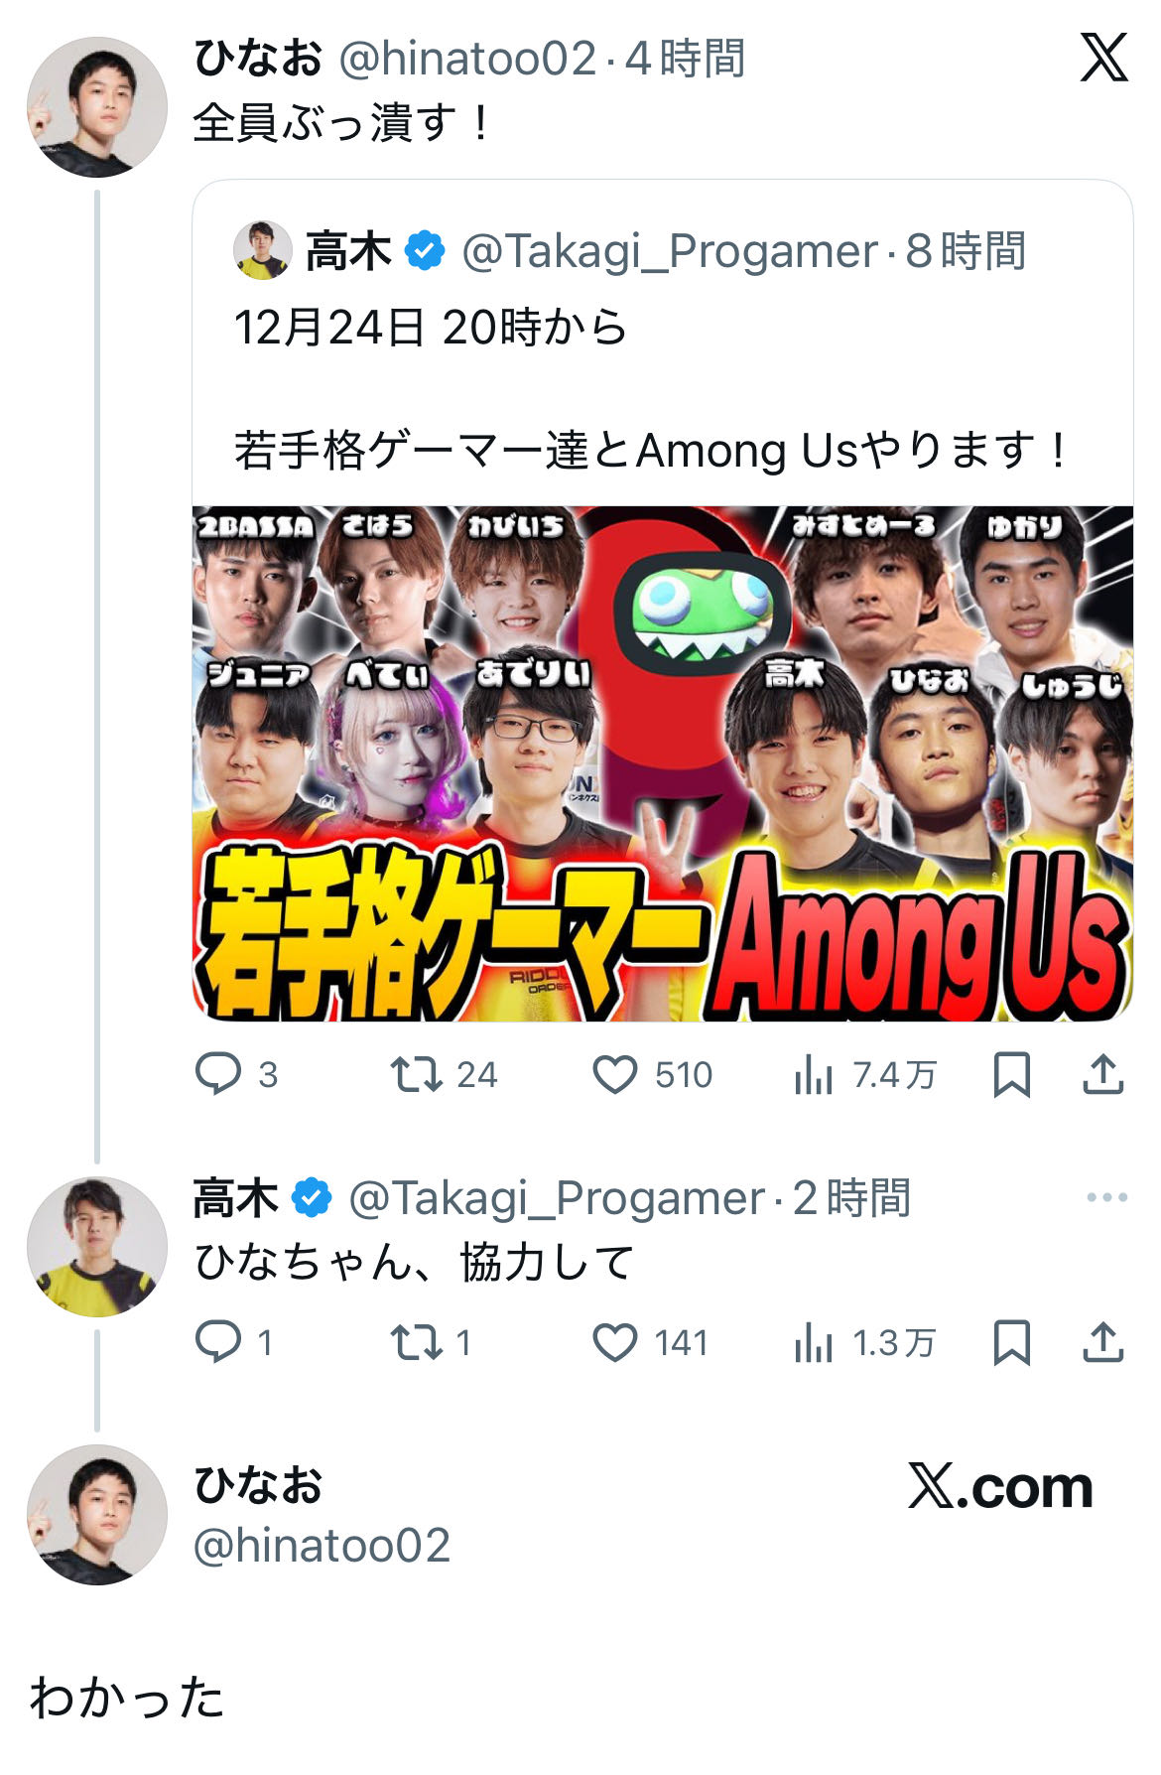
Task: Like the Among Us announcement post
Action: coord(615,1074)
